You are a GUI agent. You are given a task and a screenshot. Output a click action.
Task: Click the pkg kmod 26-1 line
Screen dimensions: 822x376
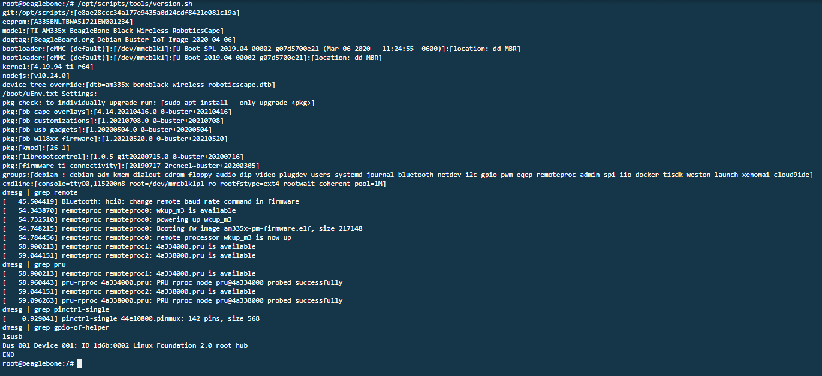click(x=36, y=148)
